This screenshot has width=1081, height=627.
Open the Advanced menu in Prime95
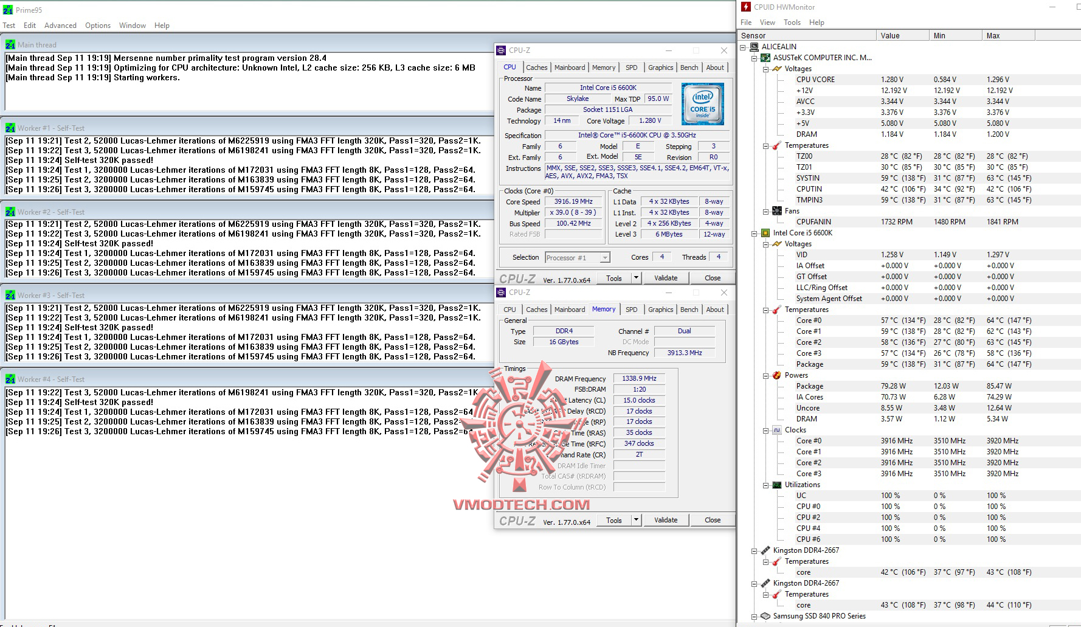click(x=60, y=26)
